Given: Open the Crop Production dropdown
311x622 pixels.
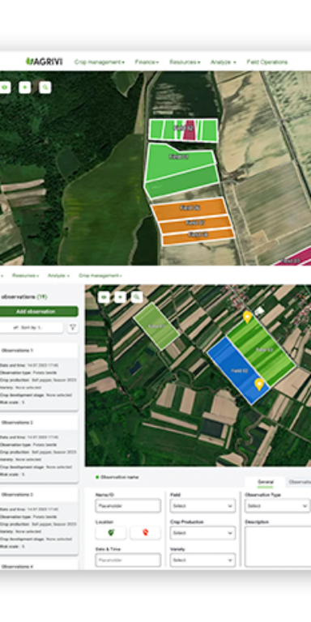Looking at the screenshot, I should [x=202, y=533].
